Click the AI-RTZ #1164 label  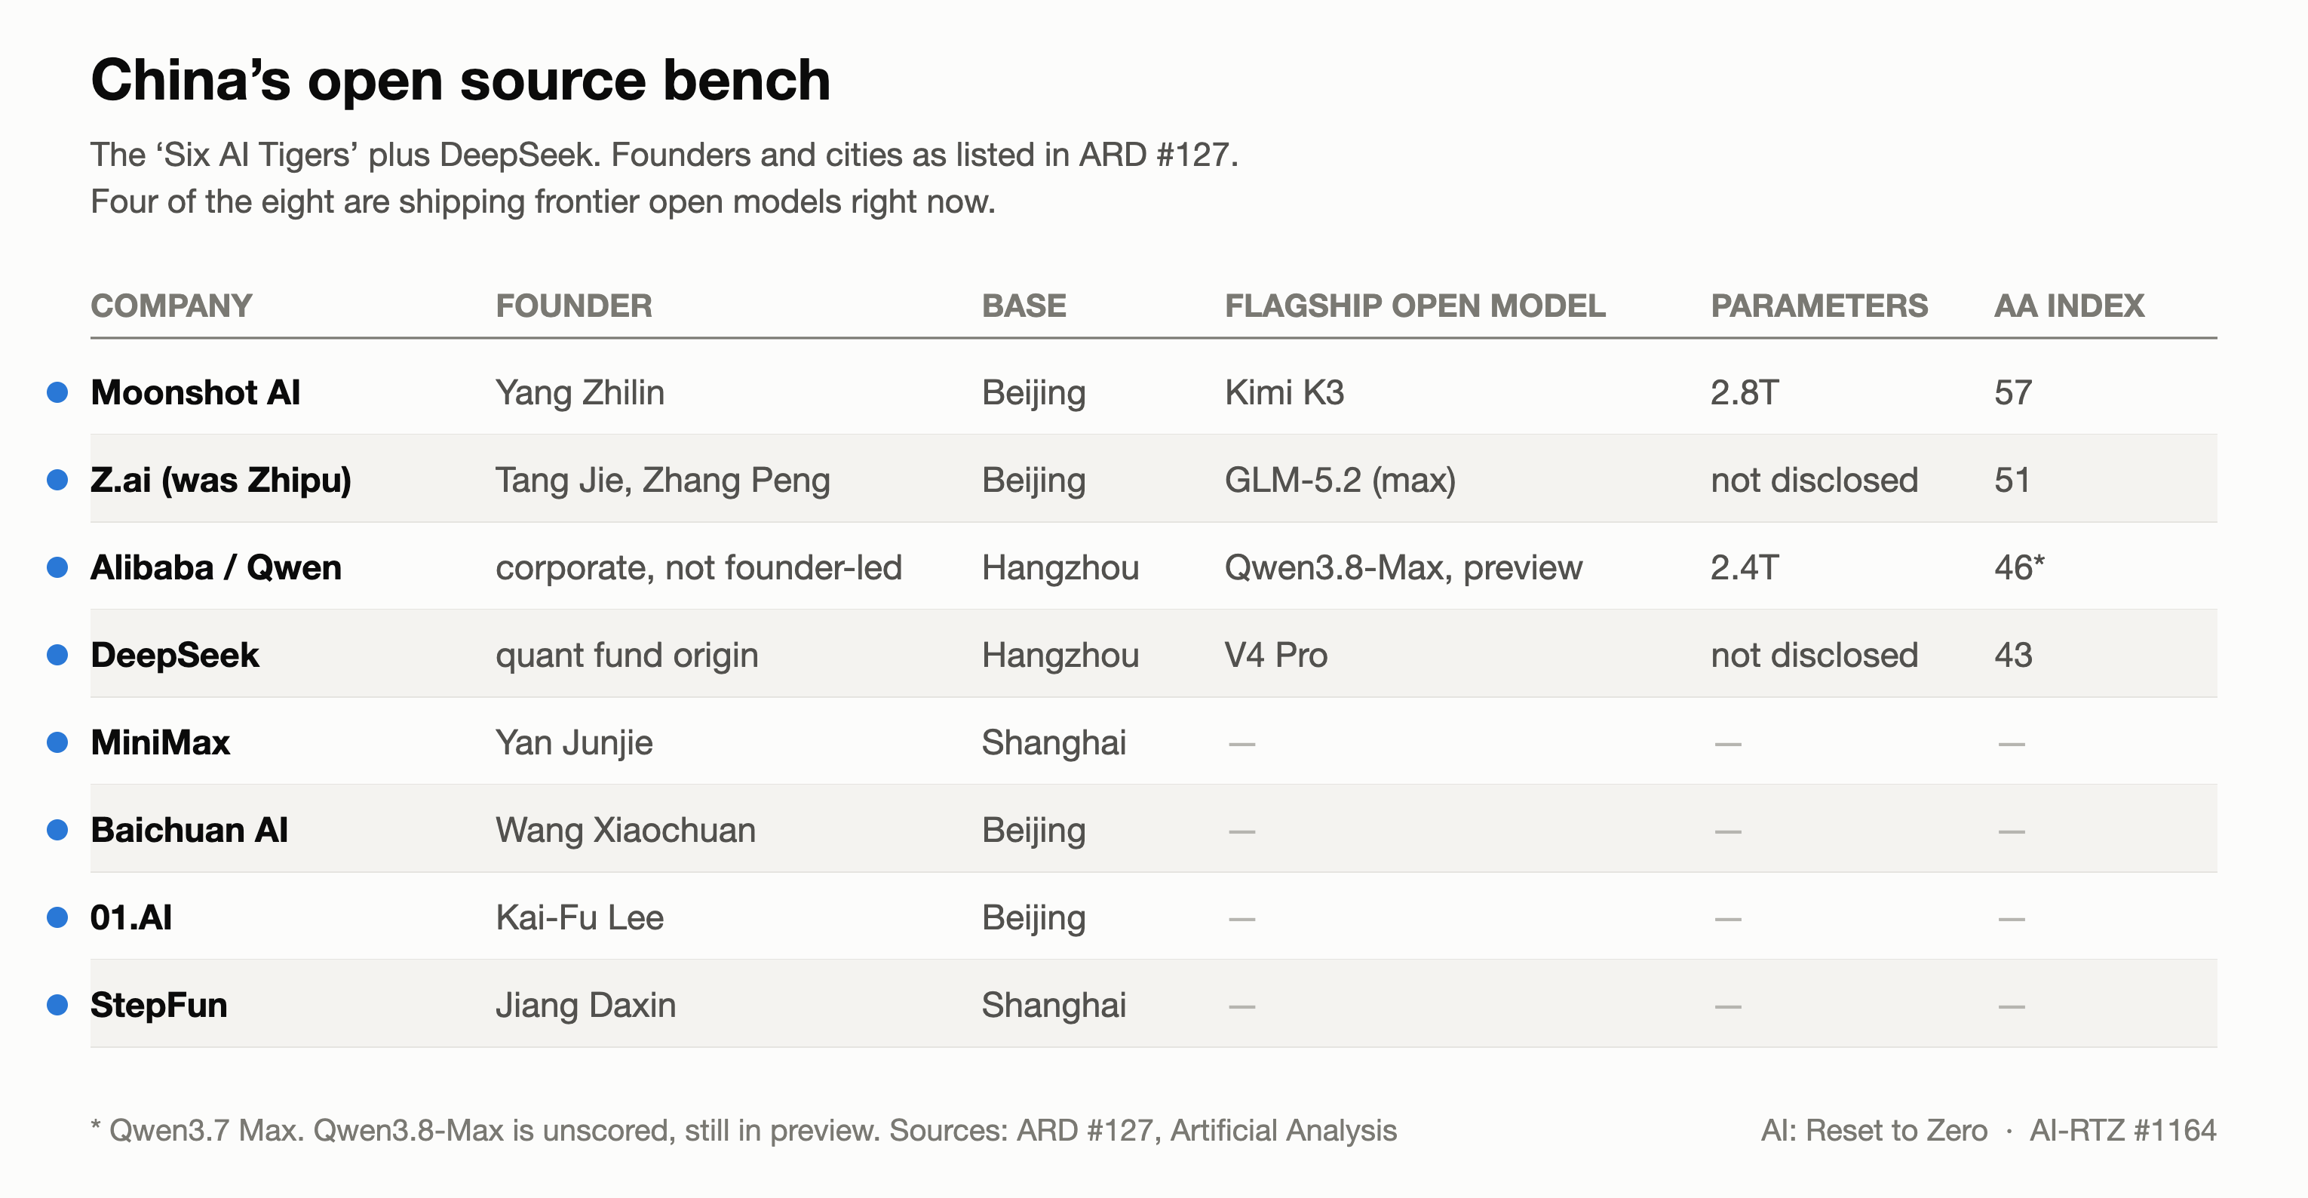click(x=2122, y=1130)
